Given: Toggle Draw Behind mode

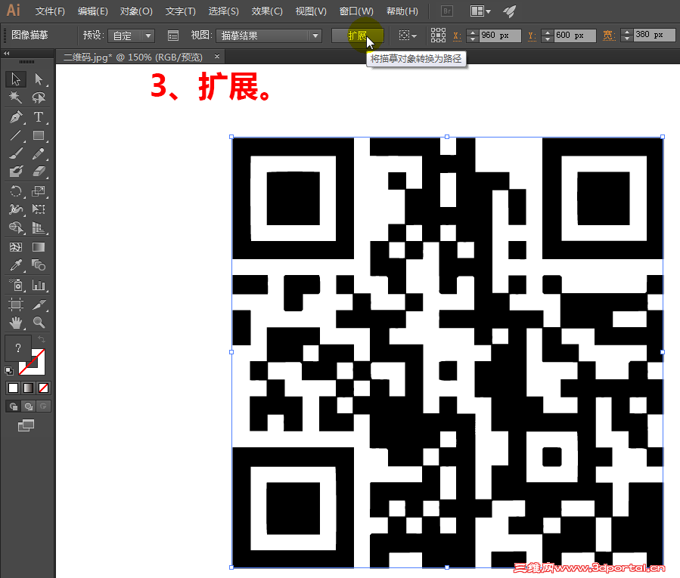Looking at the screenshot, I should pyautogui.click(x=28, y=406).
